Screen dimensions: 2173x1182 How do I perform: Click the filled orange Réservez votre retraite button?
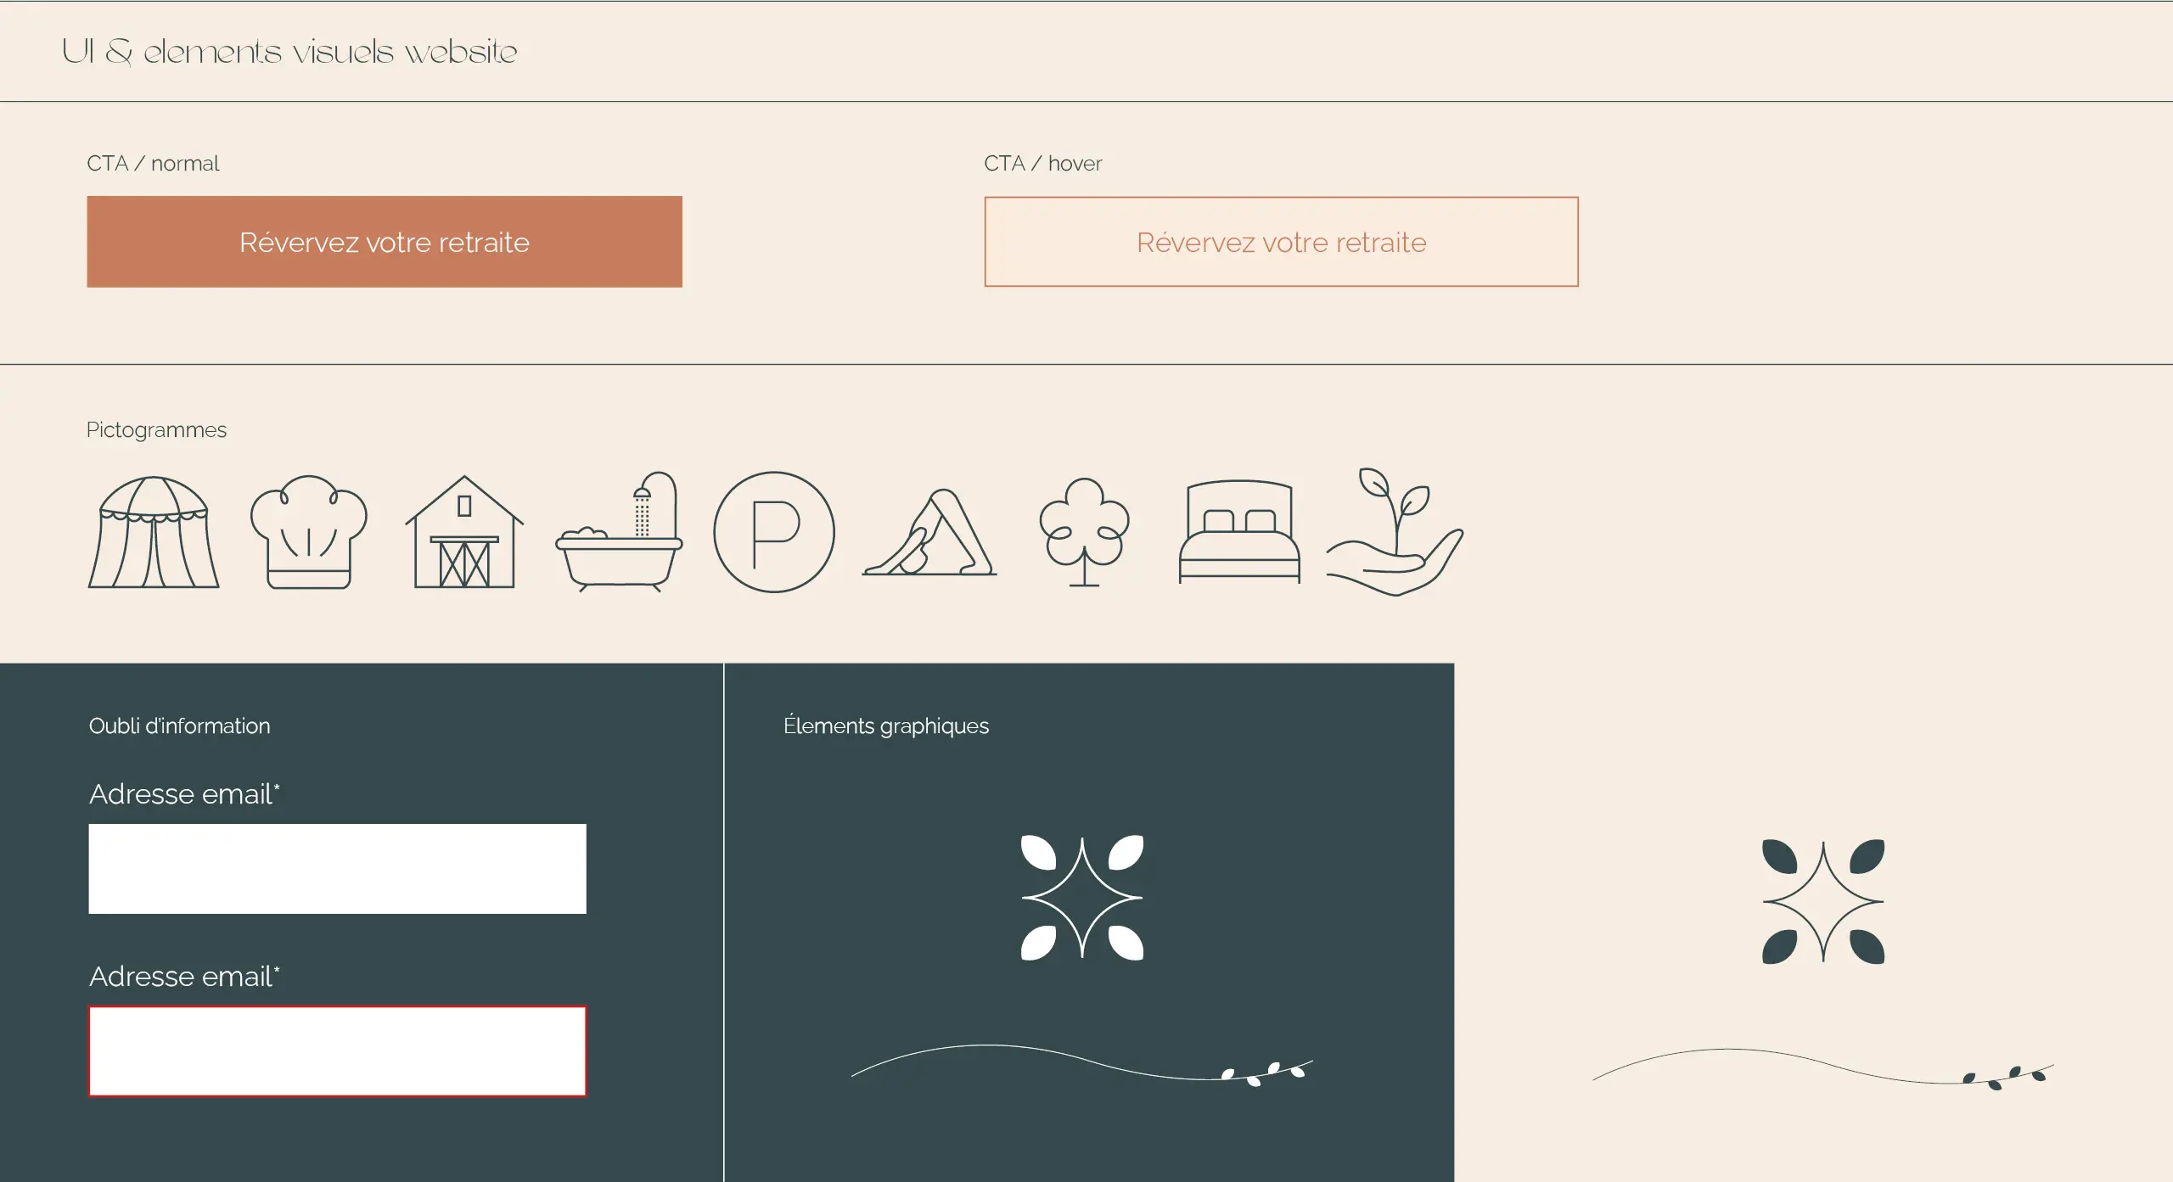[385, 242]
